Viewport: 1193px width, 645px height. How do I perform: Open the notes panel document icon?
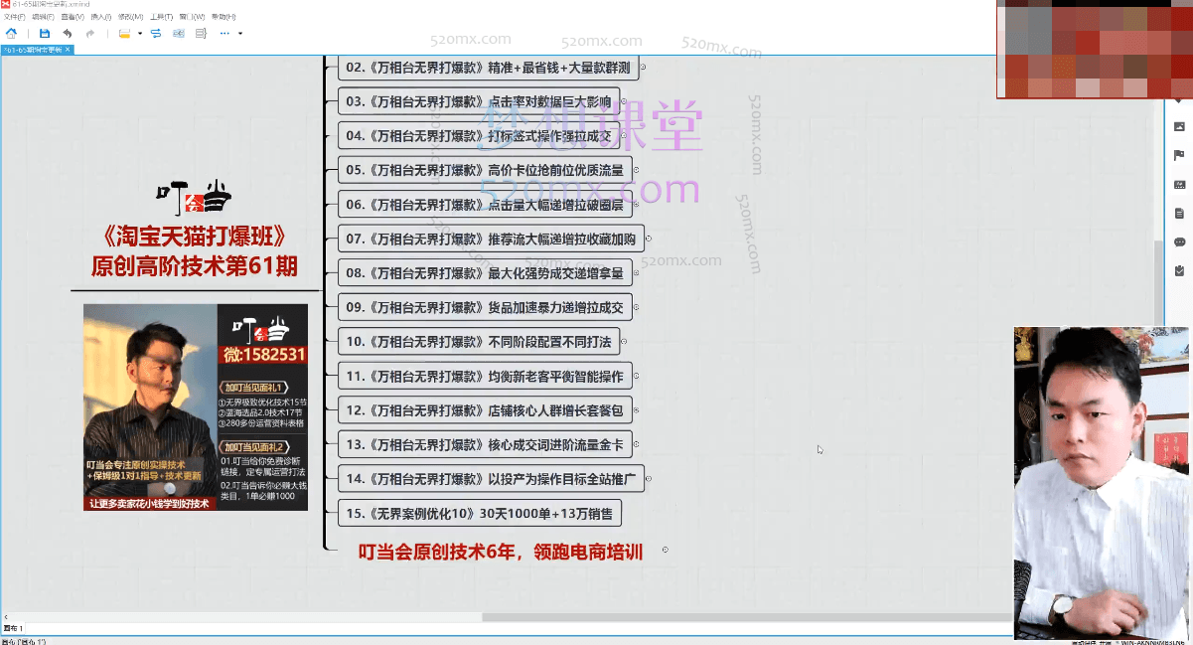[1179, 213]
